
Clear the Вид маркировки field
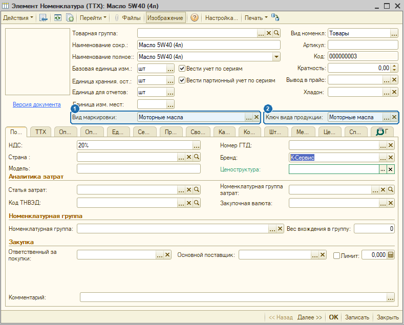257,117
